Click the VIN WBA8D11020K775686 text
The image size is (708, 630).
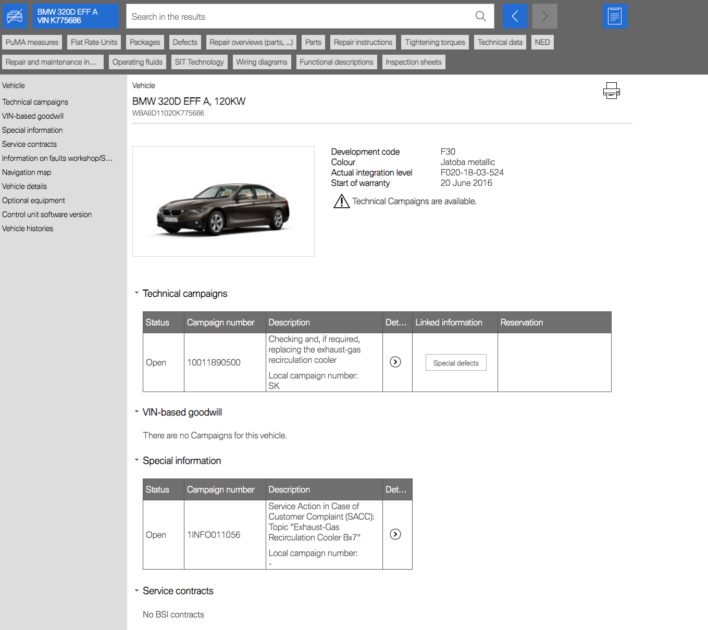coord(168,113)
